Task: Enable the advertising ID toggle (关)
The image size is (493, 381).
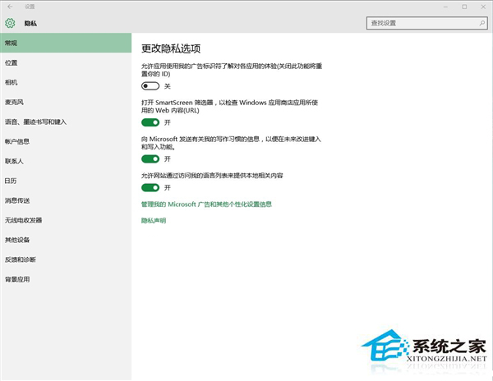Action: coord(150,86)
